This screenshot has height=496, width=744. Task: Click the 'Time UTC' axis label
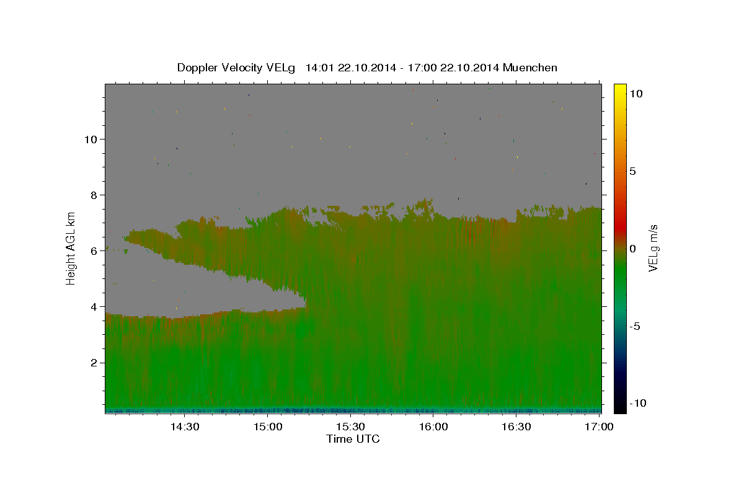coord(353,439)
